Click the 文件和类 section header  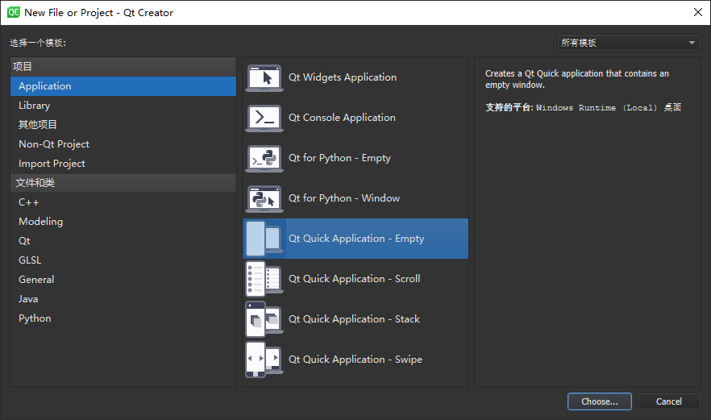click(123, 183)
